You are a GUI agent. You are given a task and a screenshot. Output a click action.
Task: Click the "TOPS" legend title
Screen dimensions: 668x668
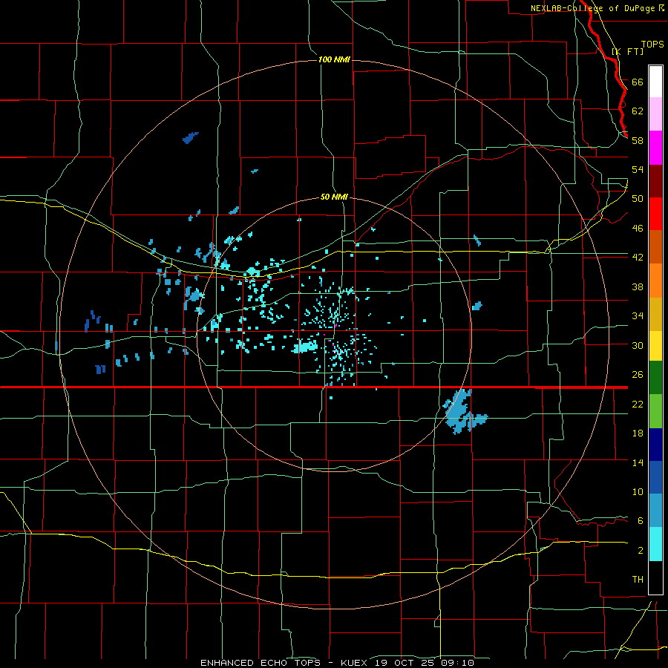coord(652,44)
